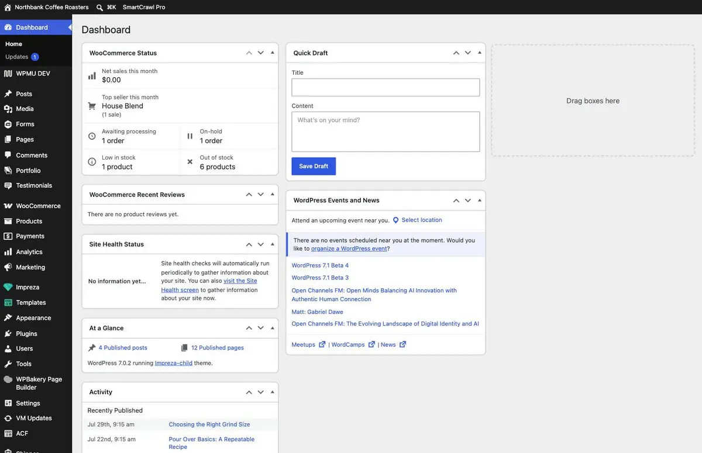
Task: Click the ACF grid icon in sidebar
Action: (8, 434)
